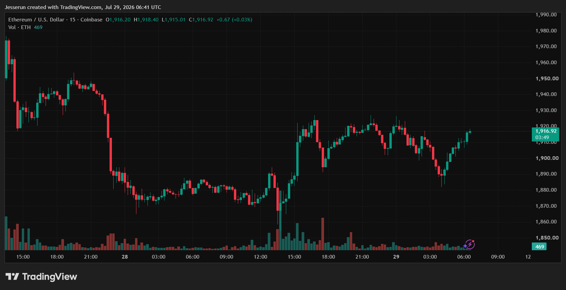566x290 pixels.
Task: Click the 1,850.00 price axis label
Action: 547,238
